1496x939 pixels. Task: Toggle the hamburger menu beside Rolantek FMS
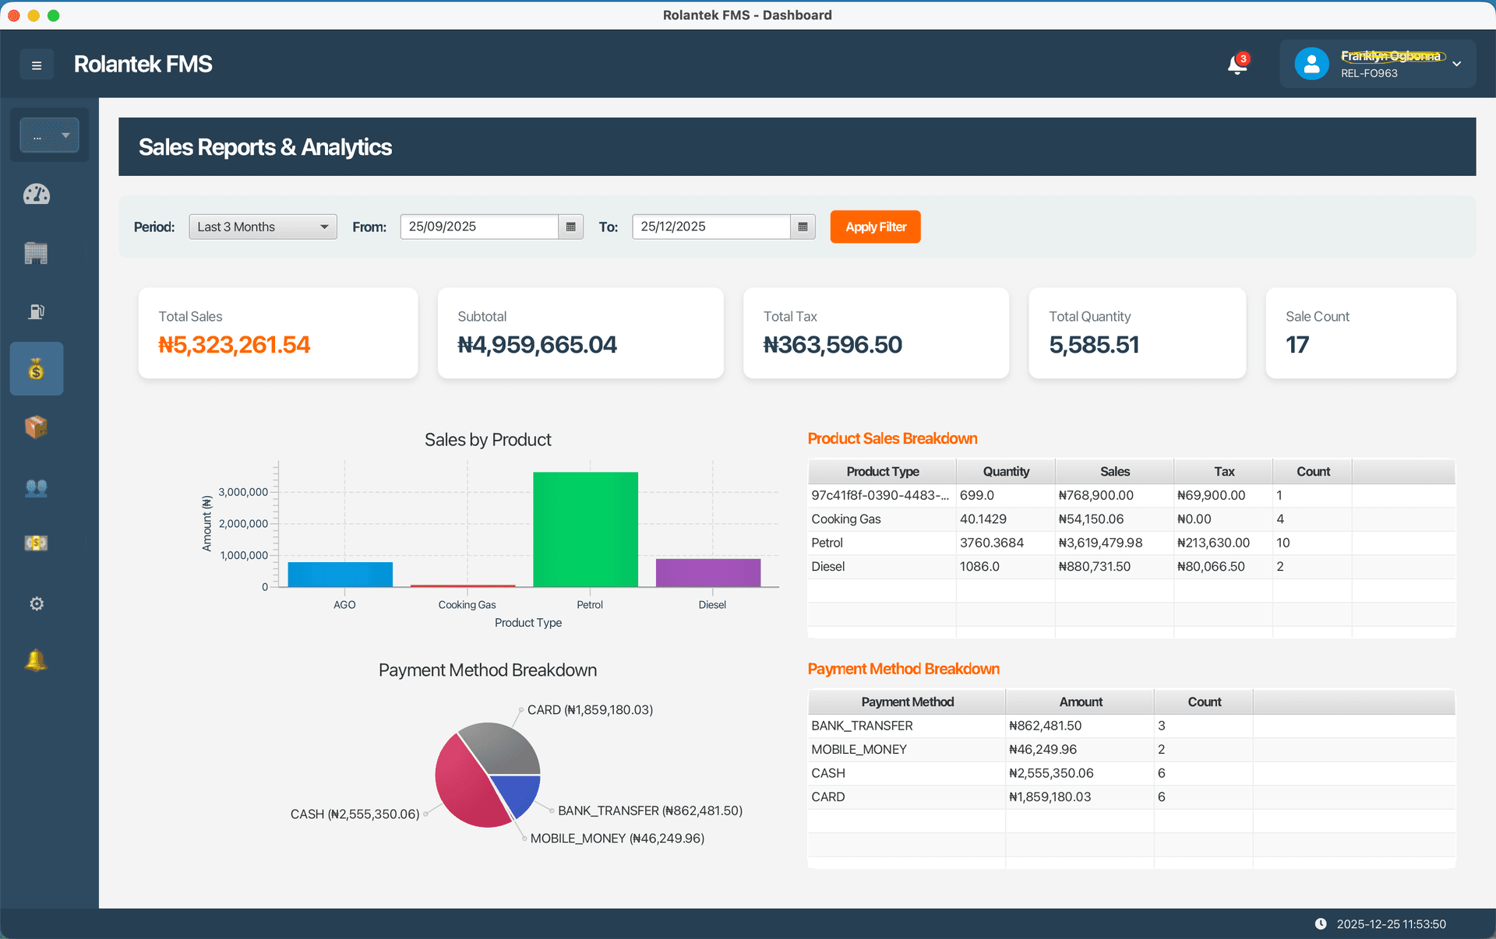coord(37,65)
